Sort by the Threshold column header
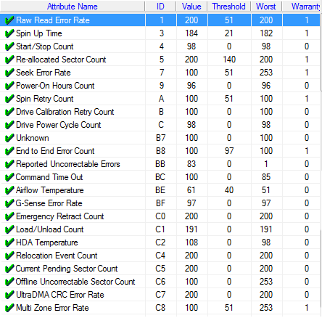The image size is (322, 318). pos(228,7)
